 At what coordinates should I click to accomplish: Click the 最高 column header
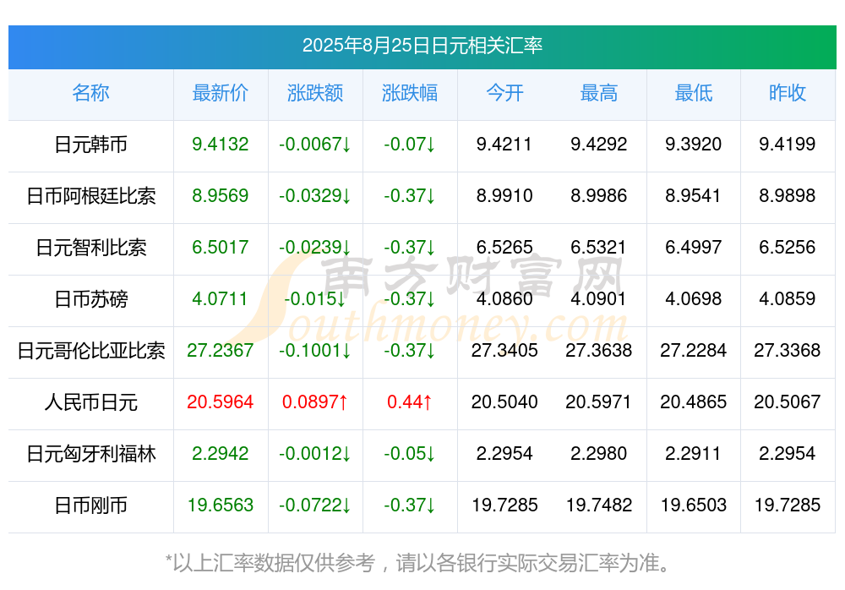tap(599, 93)
